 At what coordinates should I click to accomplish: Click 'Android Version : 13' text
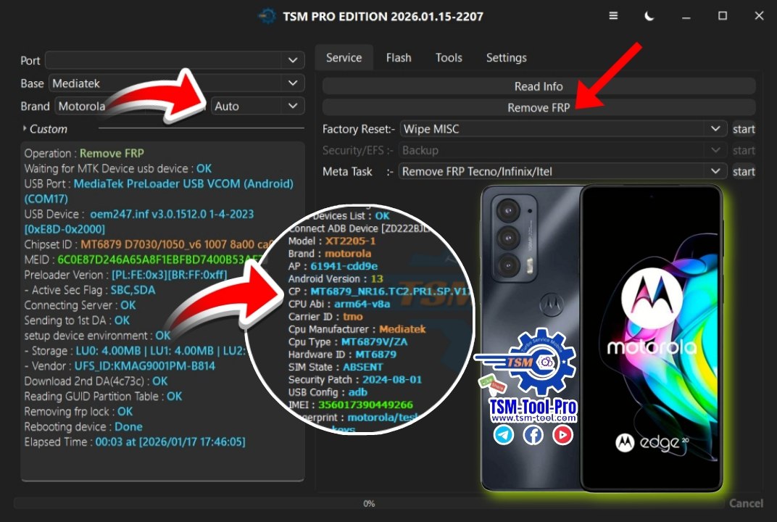(336, 278)
